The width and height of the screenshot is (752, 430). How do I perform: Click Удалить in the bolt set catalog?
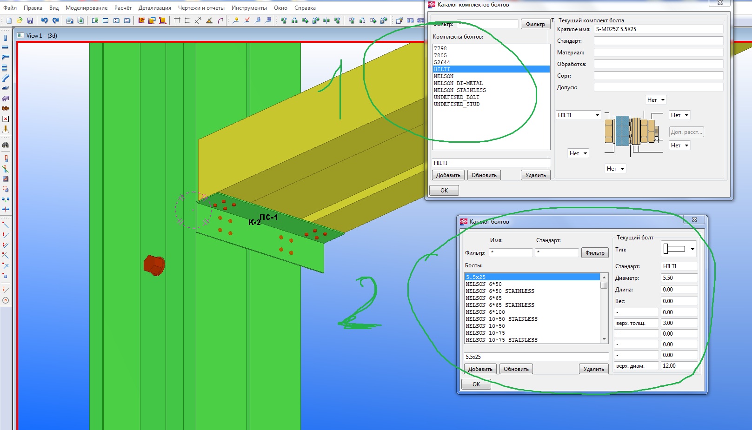click(535, 175)
